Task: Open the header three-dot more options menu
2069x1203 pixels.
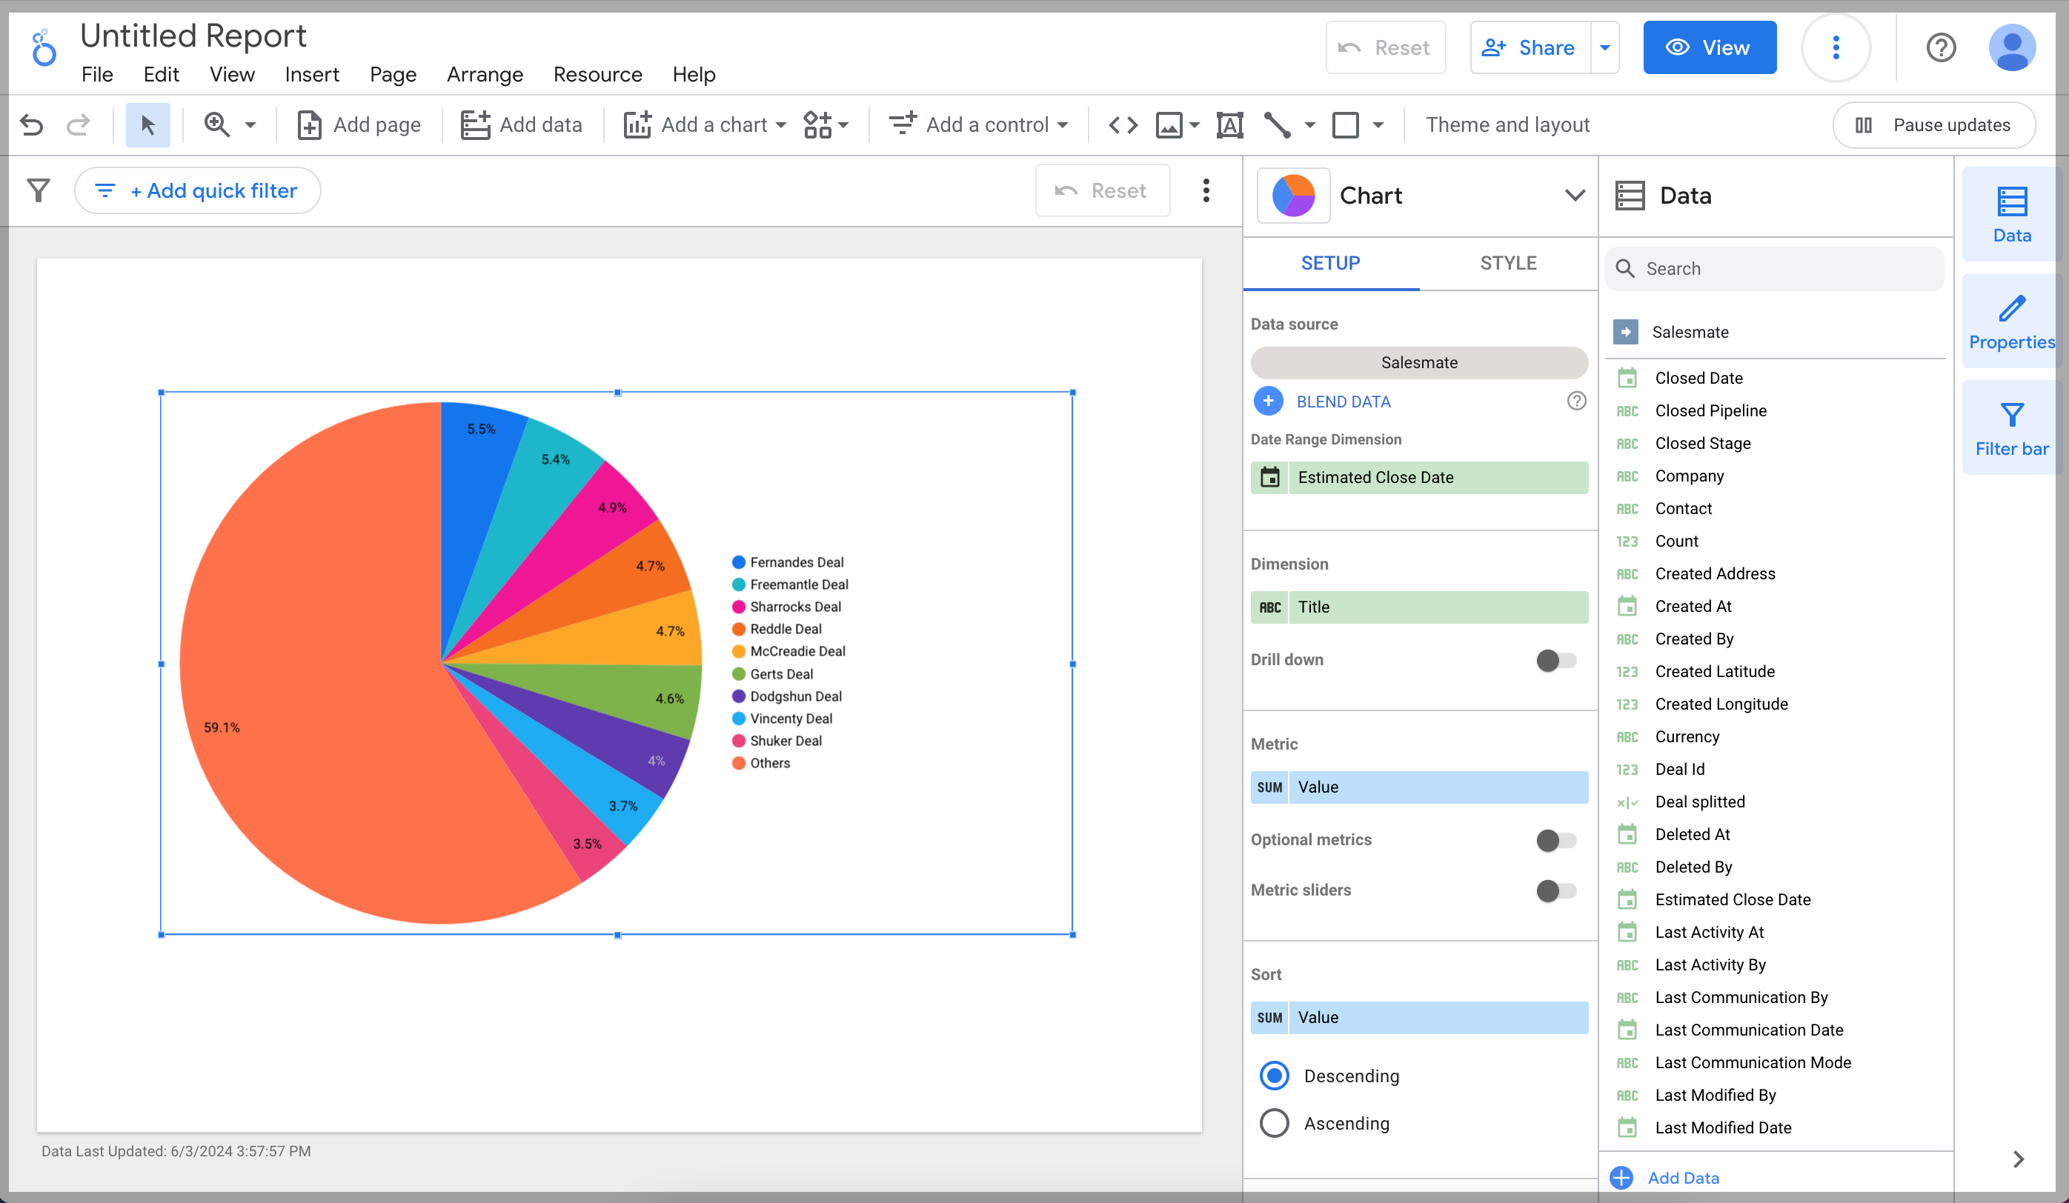Action: point(1836,47)
